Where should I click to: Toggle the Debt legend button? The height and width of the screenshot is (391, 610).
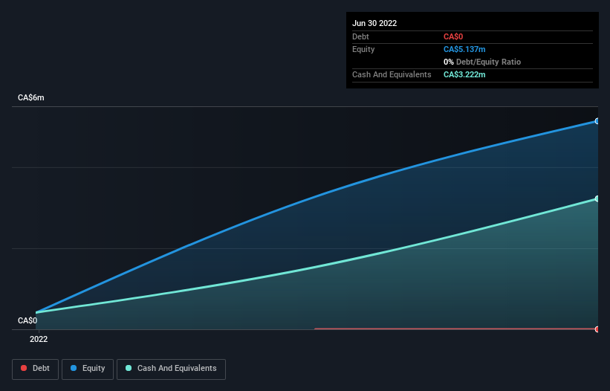(x=35, y=369)
